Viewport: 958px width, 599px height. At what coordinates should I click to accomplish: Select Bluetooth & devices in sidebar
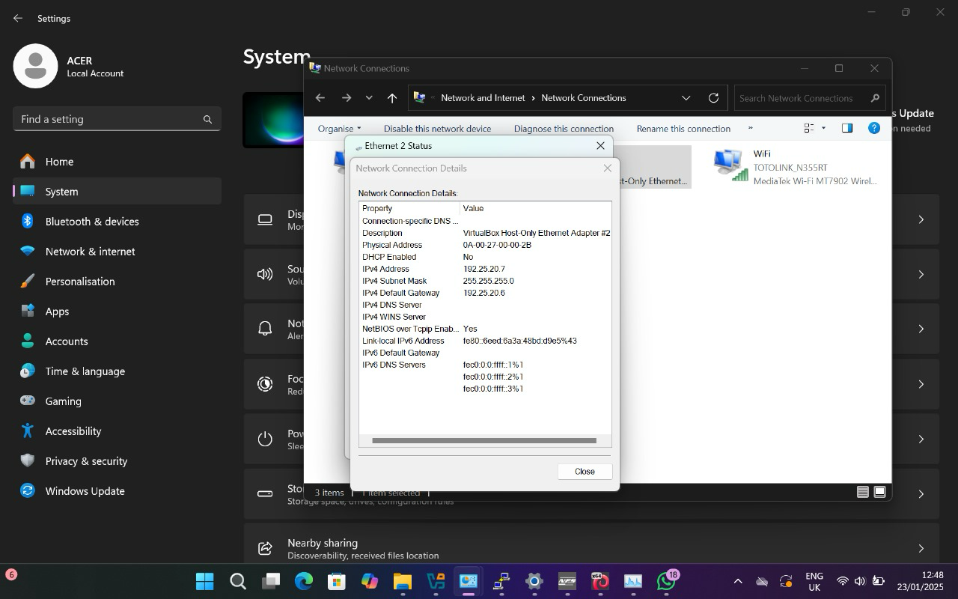pos(91,222)
